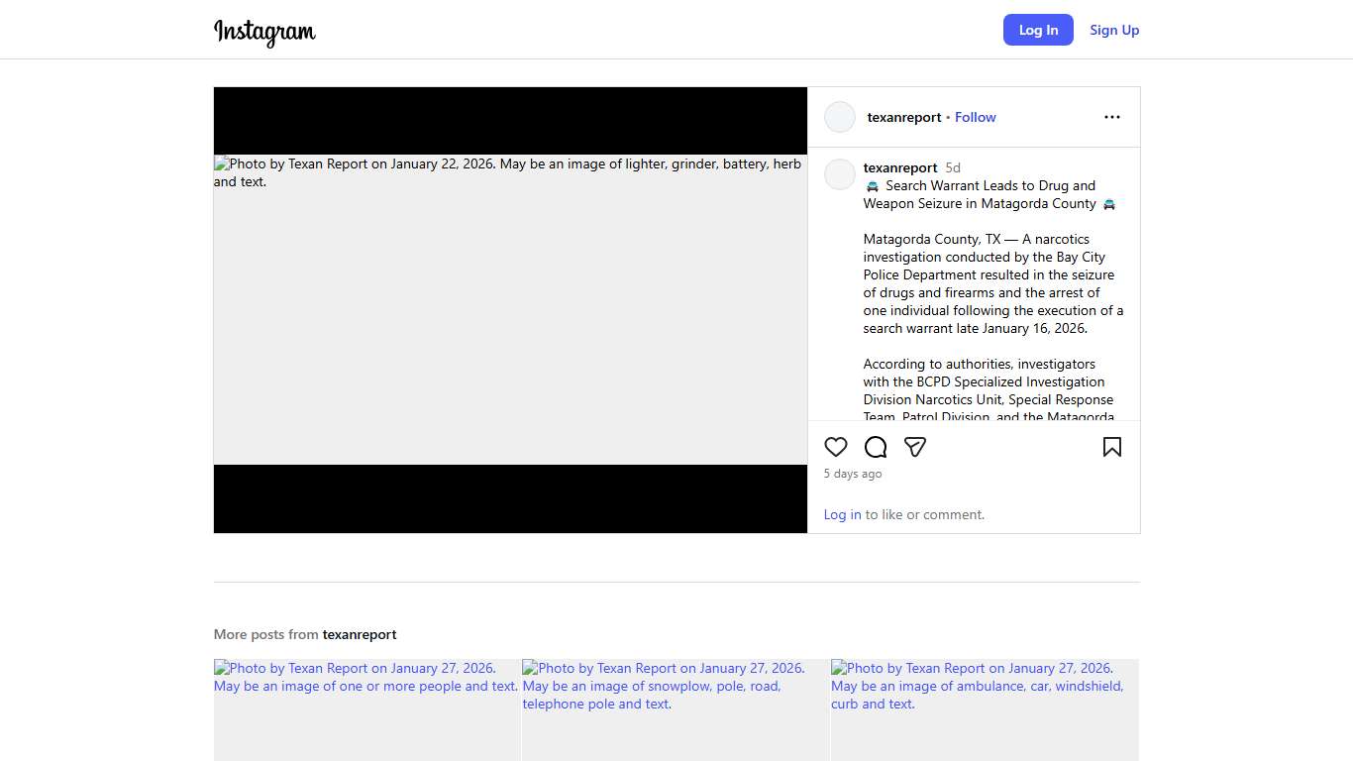The image size is (1353, 761).
Task: Open the ambulance and car thumbnail
Action: coord(985,709)
